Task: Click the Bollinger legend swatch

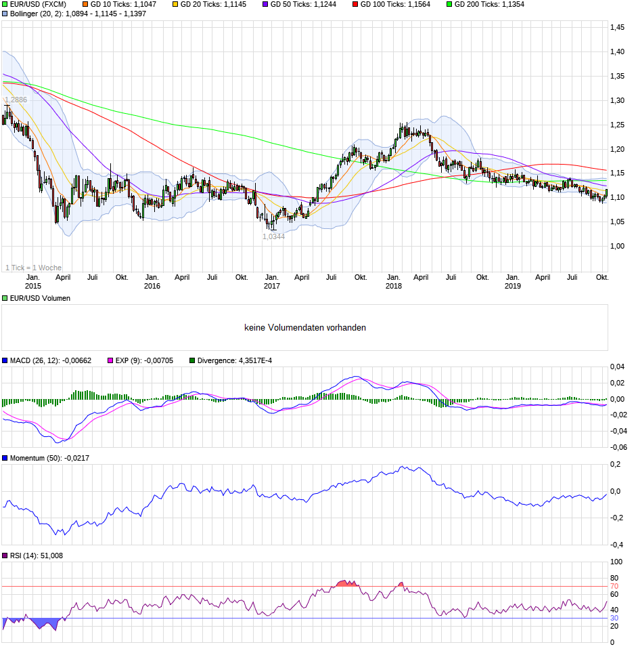Action: [x=5, y=14]
